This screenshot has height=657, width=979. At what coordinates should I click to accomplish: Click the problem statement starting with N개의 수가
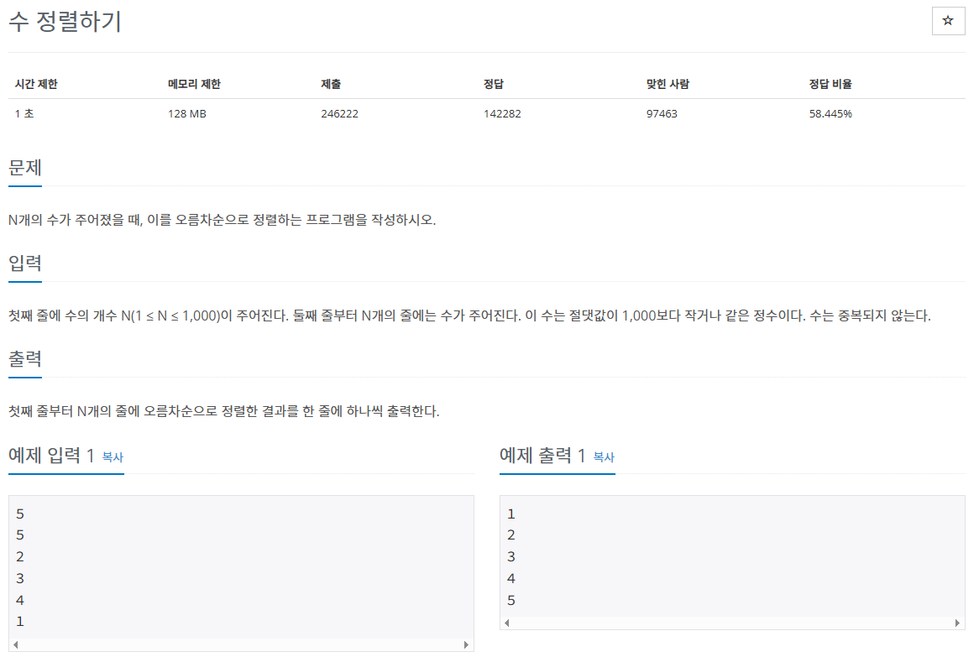click(x=222, y=220)
